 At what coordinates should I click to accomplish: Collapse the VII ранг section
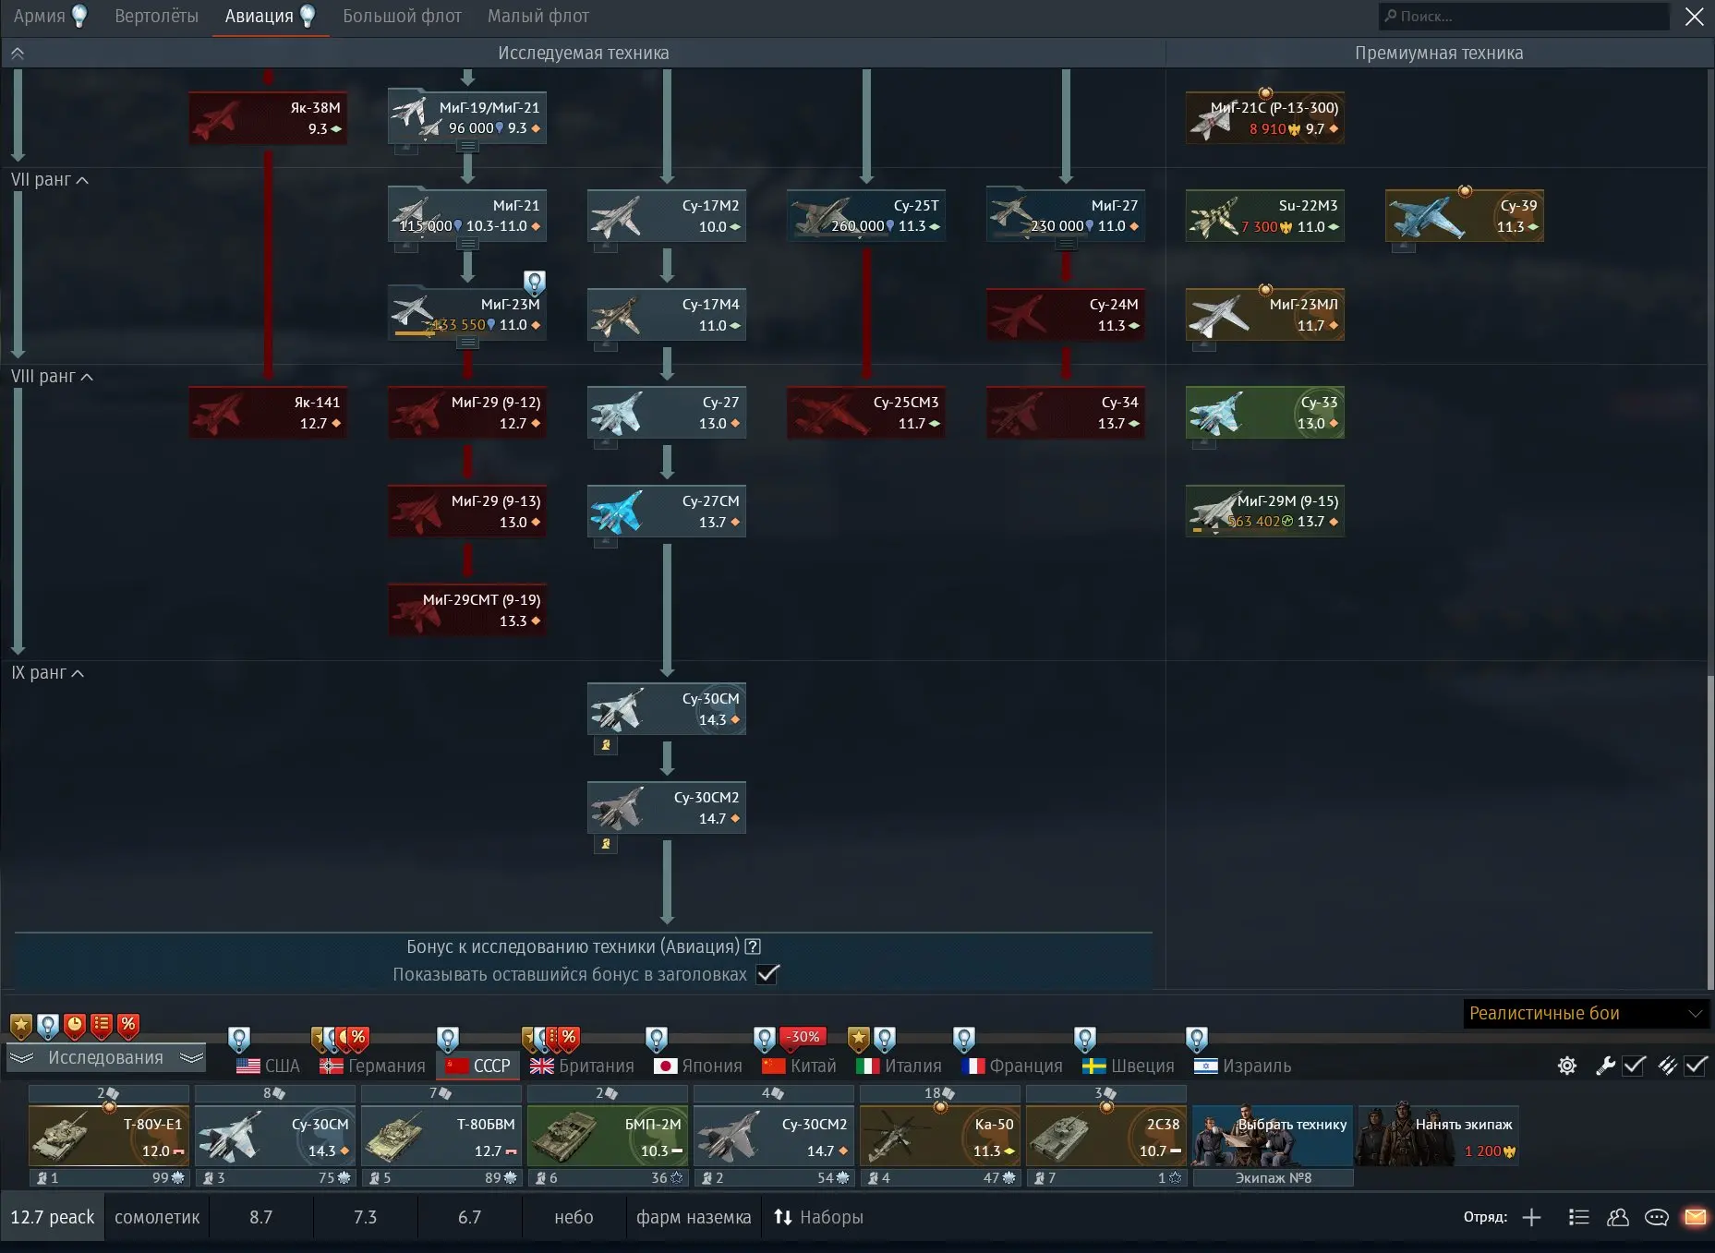tap(50, 180)
